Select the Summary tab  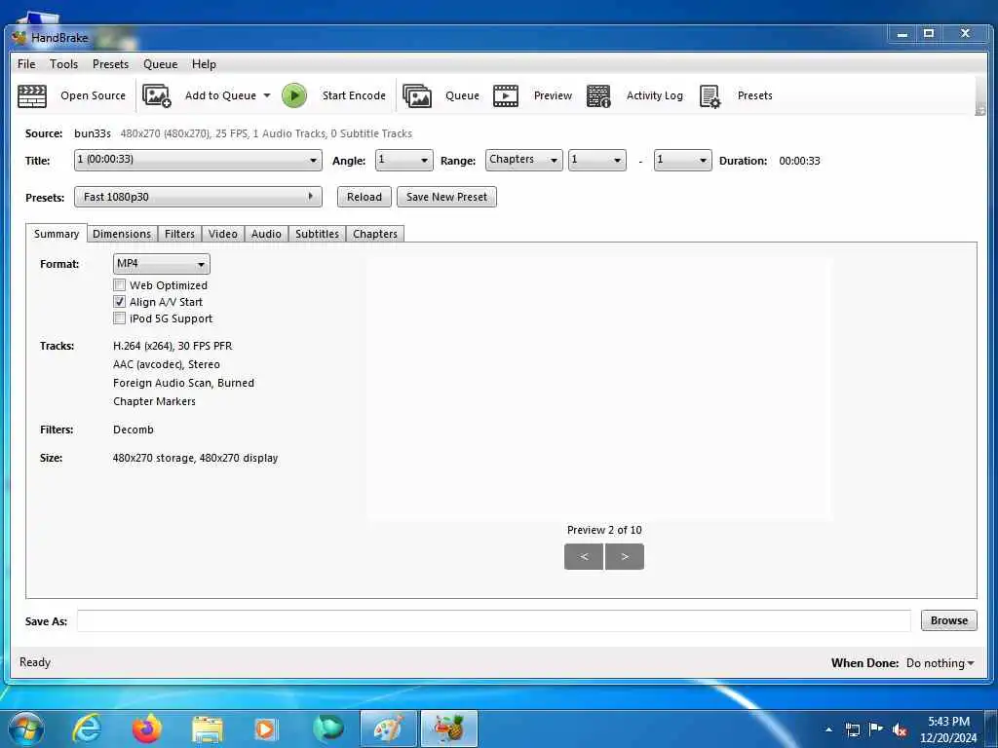(56, 234)
